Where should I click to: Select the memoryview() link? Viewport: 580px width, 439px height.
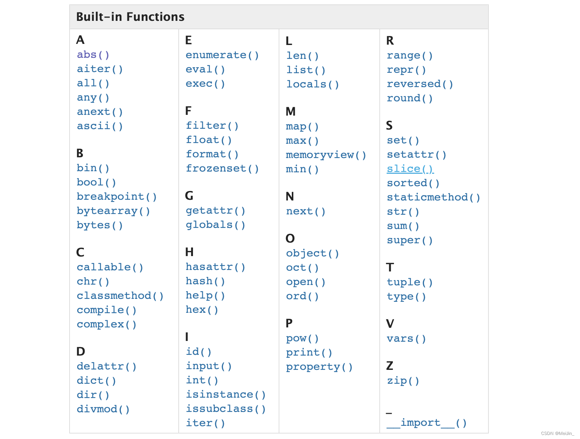(x=326, y=155)
